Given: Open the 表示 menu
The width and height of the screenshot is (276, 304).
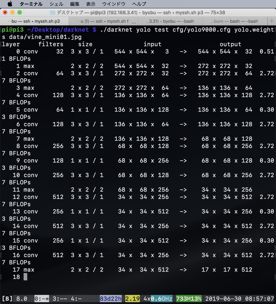Looking at the screenshot, I should (x=91, y=4).
